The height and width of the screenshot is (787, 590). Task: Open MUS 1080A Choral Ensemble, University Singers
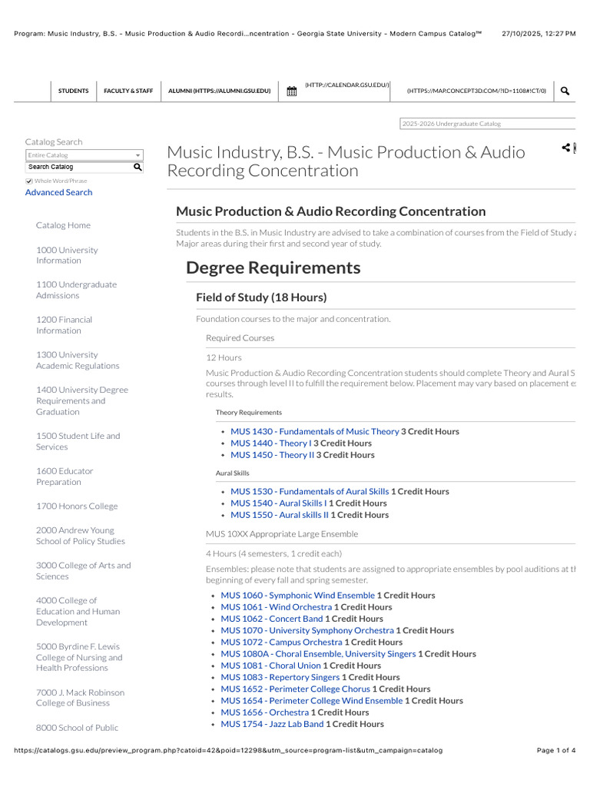318,653
